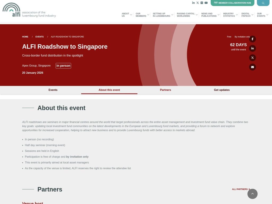Share the event by email envelope icon
272x204 pixels.
coord(252,67)
